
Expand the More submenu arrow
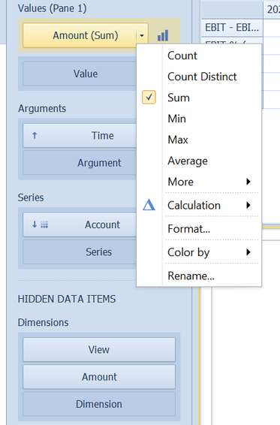(248, 181)
